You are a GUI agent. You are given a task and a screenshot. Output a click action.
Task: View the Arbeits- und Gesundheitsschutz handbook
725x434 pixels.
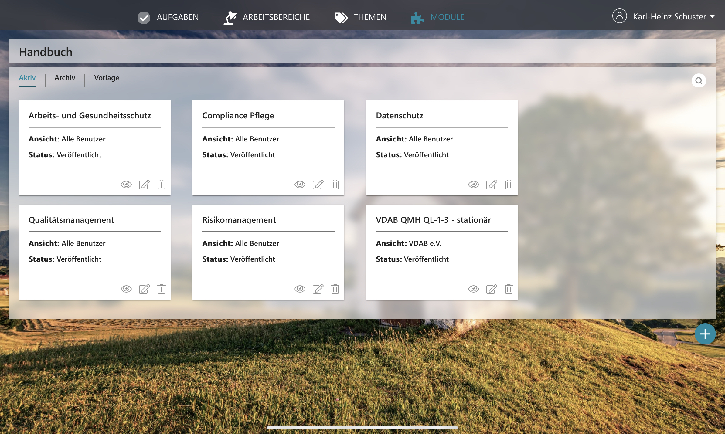[126, 185]
